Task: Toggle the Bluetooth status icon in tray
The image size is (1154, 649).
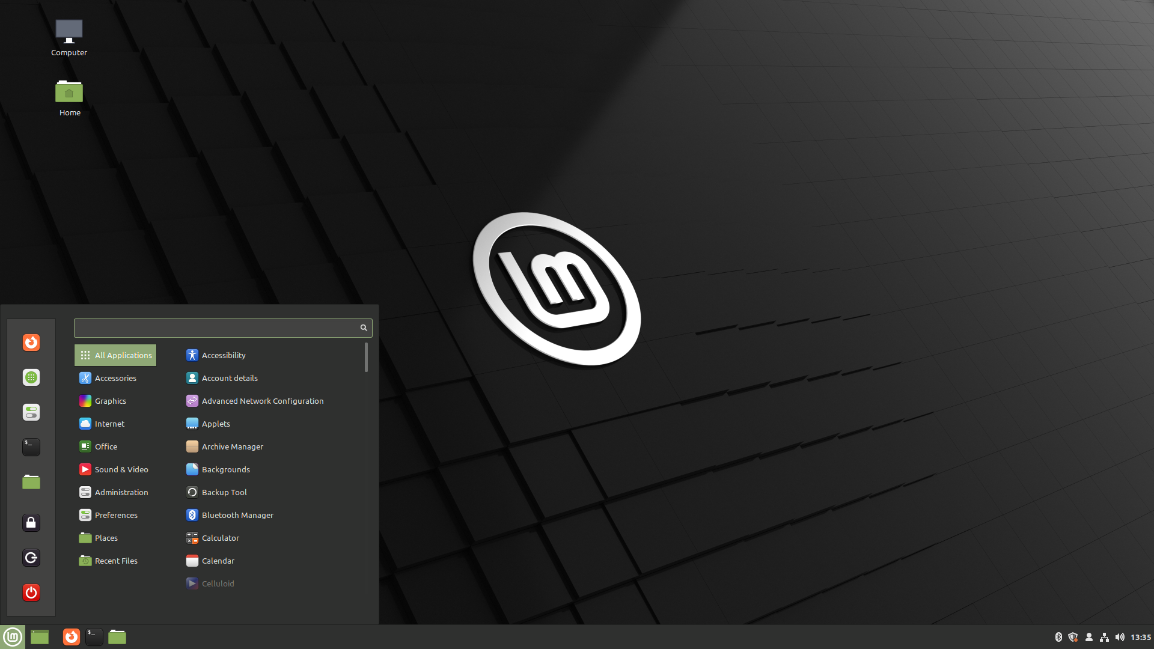Action: coord(1059,636)
